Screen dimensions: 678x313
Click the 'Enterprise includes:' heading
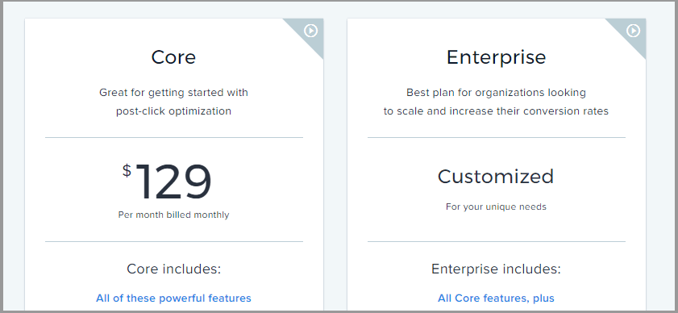[496, 269]
